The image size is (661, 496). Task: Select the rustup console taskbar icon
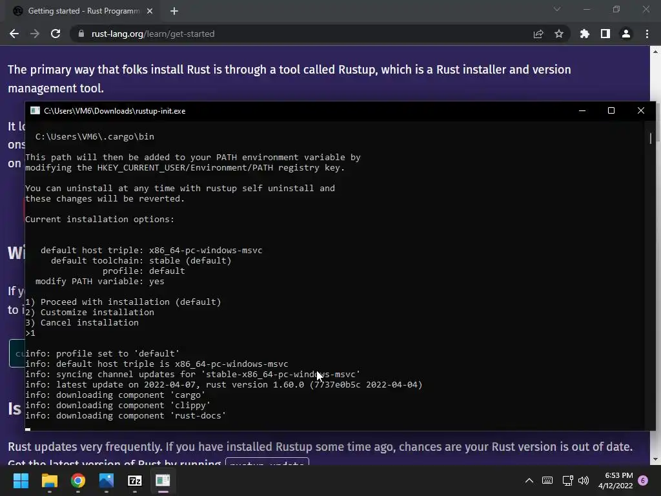coord(163,480)
